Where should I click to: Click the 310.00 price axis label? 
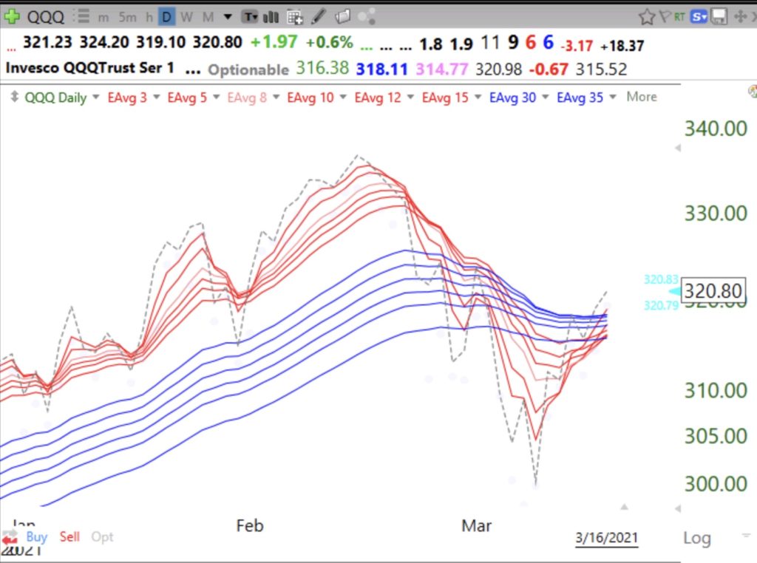point(716,390)
